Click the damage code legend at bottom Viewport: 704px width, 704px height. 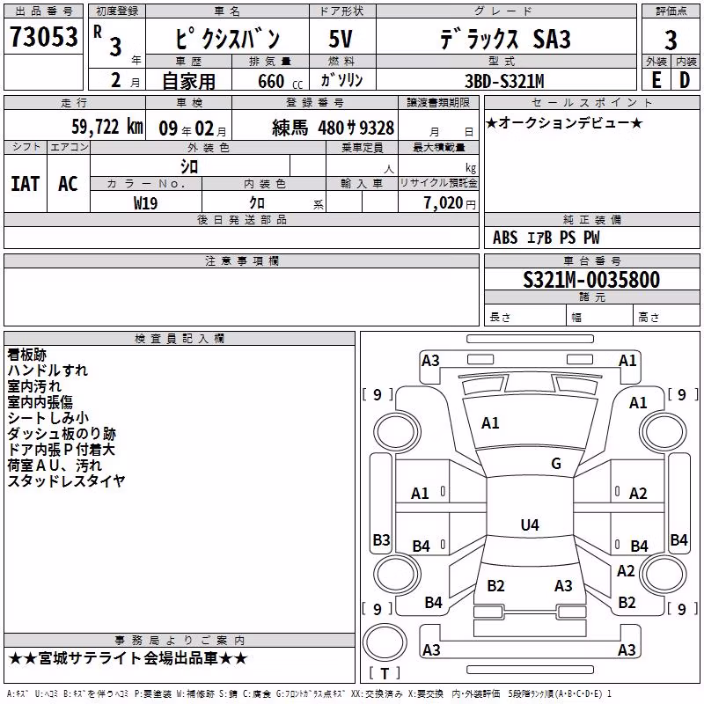click(x=309, y=693)
